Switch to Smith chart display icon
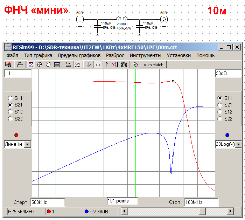The image size is (245, 220). [40, 64]
